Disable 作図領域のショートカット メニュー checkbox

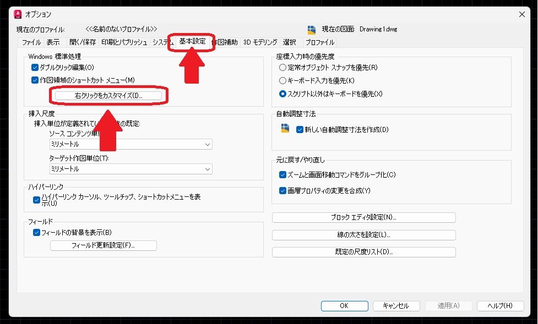click(36, 80)
